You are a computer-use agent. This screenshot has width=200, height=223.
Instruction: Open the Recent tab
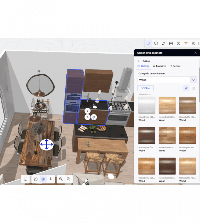[x=175, y=66]
